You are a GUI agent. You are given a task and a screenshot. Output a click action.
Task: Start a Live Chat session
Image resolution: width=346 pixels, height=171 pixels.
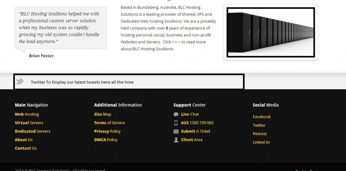click(190, 114)
